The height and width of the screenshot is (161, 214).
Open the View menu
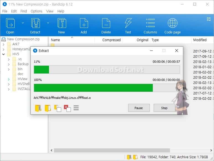(50, 11)
